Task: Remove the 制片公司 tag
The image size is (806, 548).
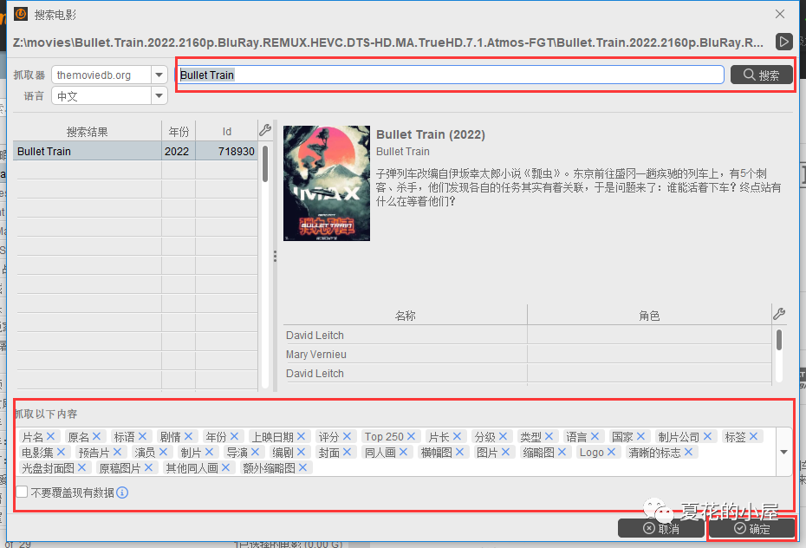Action: pyautogui.click(x=709, y=437)
